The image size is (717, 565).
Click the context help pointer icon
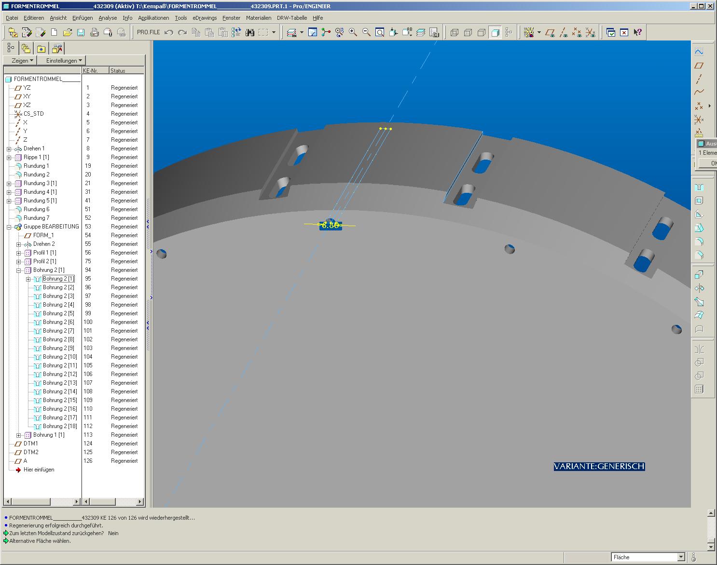coord(637,32)
